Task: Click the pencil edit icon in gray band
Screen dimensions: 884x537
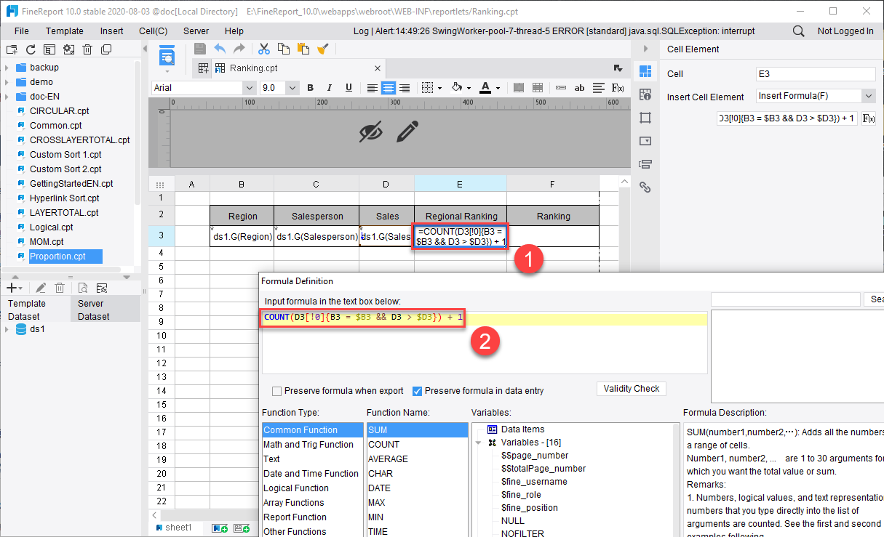Action: coord(408,132)
